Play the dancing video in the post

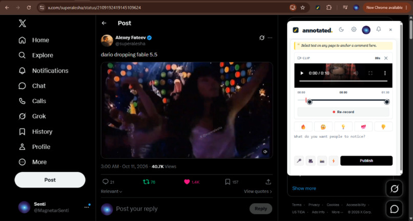click(x=187, y=110)
